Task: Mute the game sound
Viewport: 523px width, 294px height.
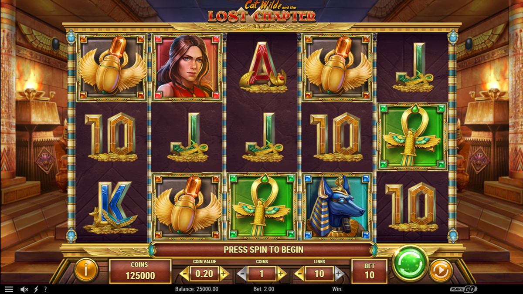Action: (x=24, y=289)
